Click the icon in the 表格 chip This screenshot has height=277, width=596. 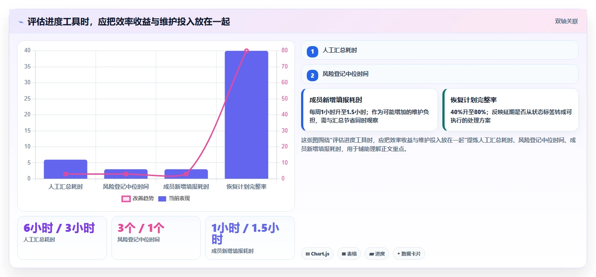tap(344, 254)
